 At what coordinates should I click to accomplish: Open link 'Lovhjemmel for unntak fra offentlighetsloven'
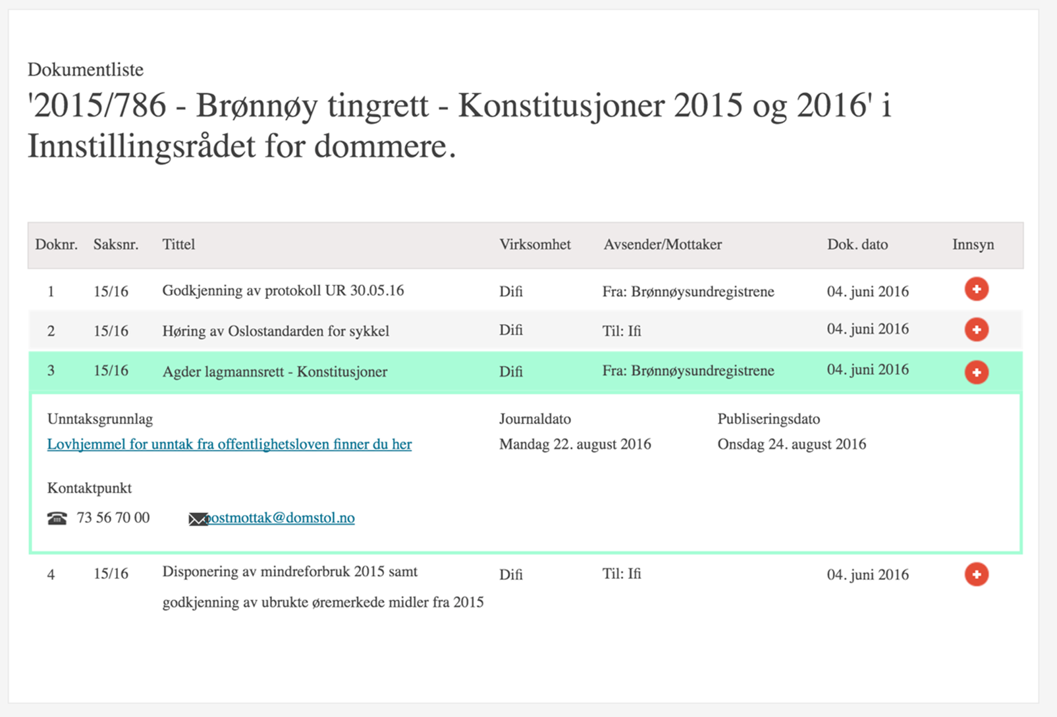(229, 444)
